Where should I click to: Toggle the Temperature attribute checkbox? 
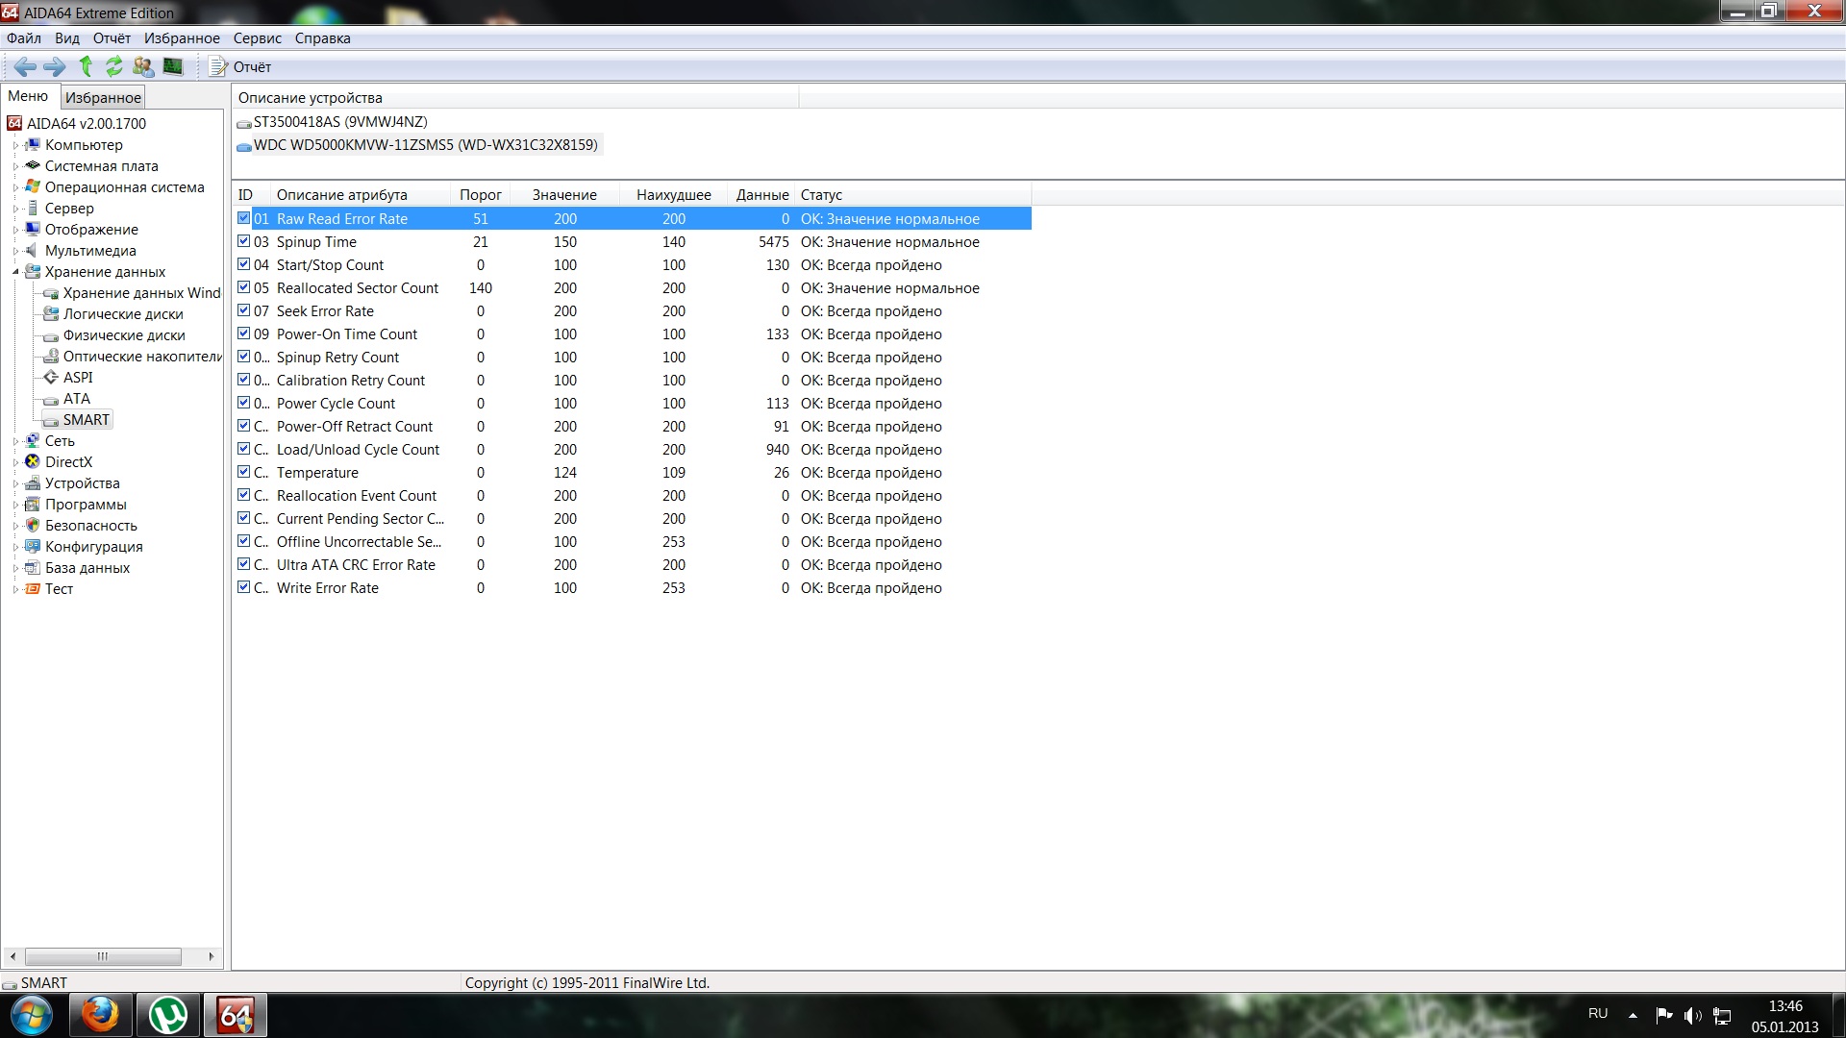pyautogui.click(x=244, y=472)
